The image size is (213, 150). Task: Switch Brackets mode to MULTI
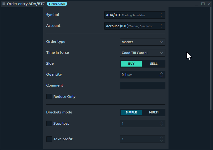point(153,112)
